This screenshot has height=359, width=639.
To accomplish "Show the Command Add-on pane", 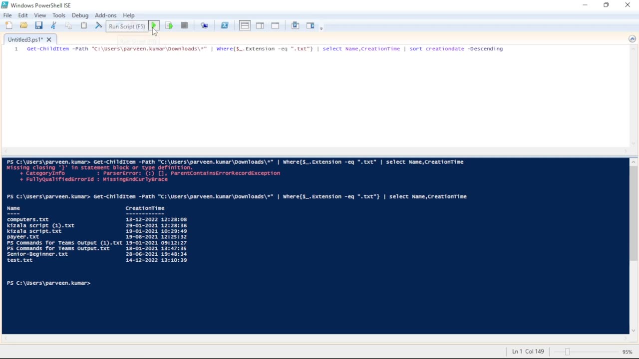I will pyautogui.click(x=311, y=25).
